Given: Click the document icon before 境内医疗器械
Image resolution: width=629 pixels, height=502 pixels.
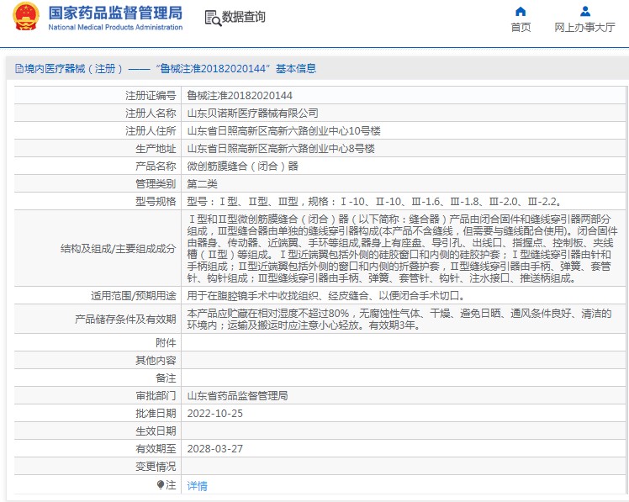Looking at the screenshot, I should 18,69.
